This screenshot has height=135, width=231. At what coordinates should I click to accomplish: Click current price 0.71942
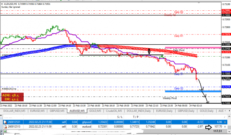click(150, 126)
